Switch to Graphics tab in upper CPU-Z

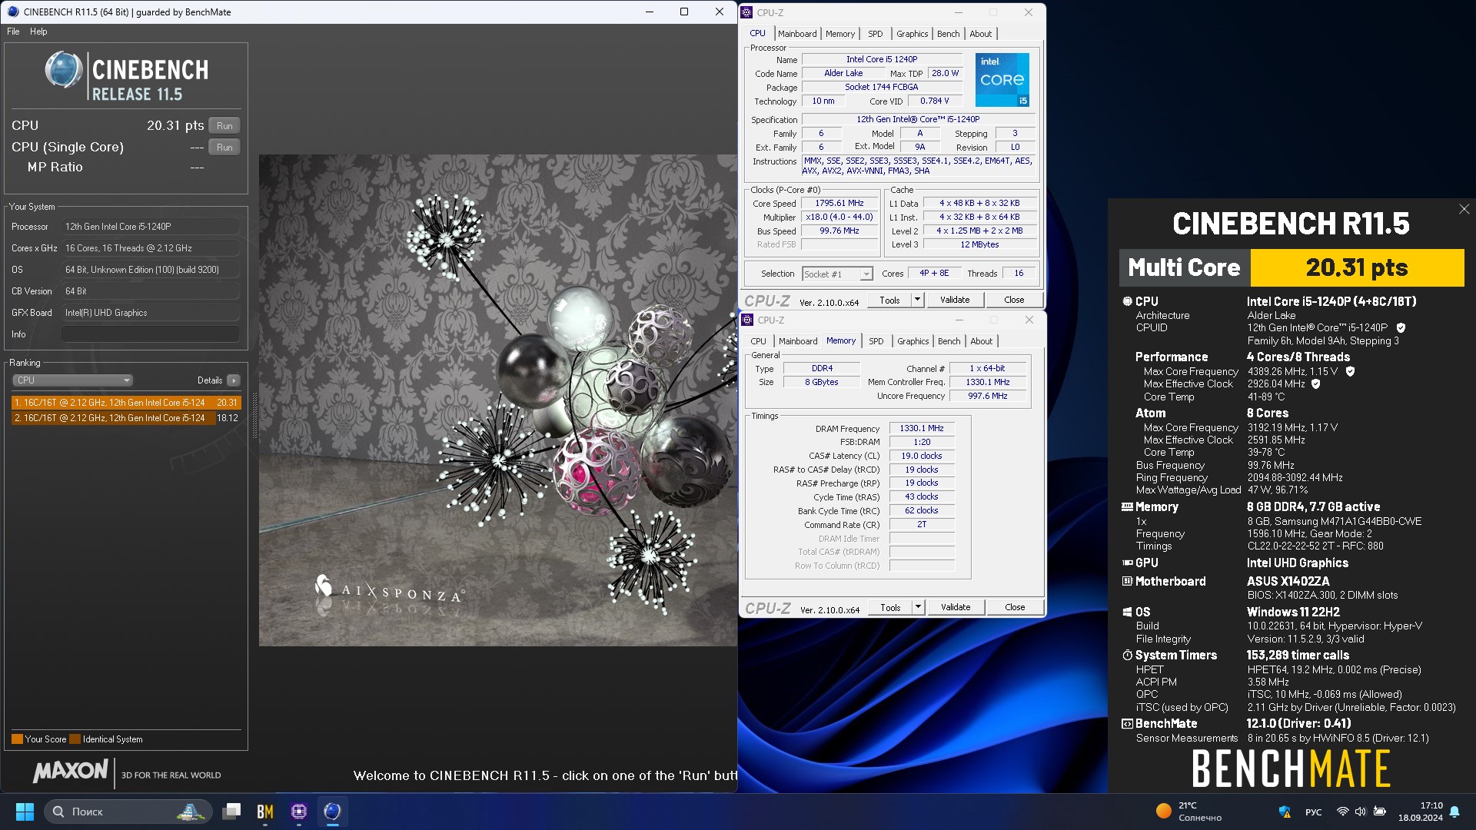[x=913, y=34]
